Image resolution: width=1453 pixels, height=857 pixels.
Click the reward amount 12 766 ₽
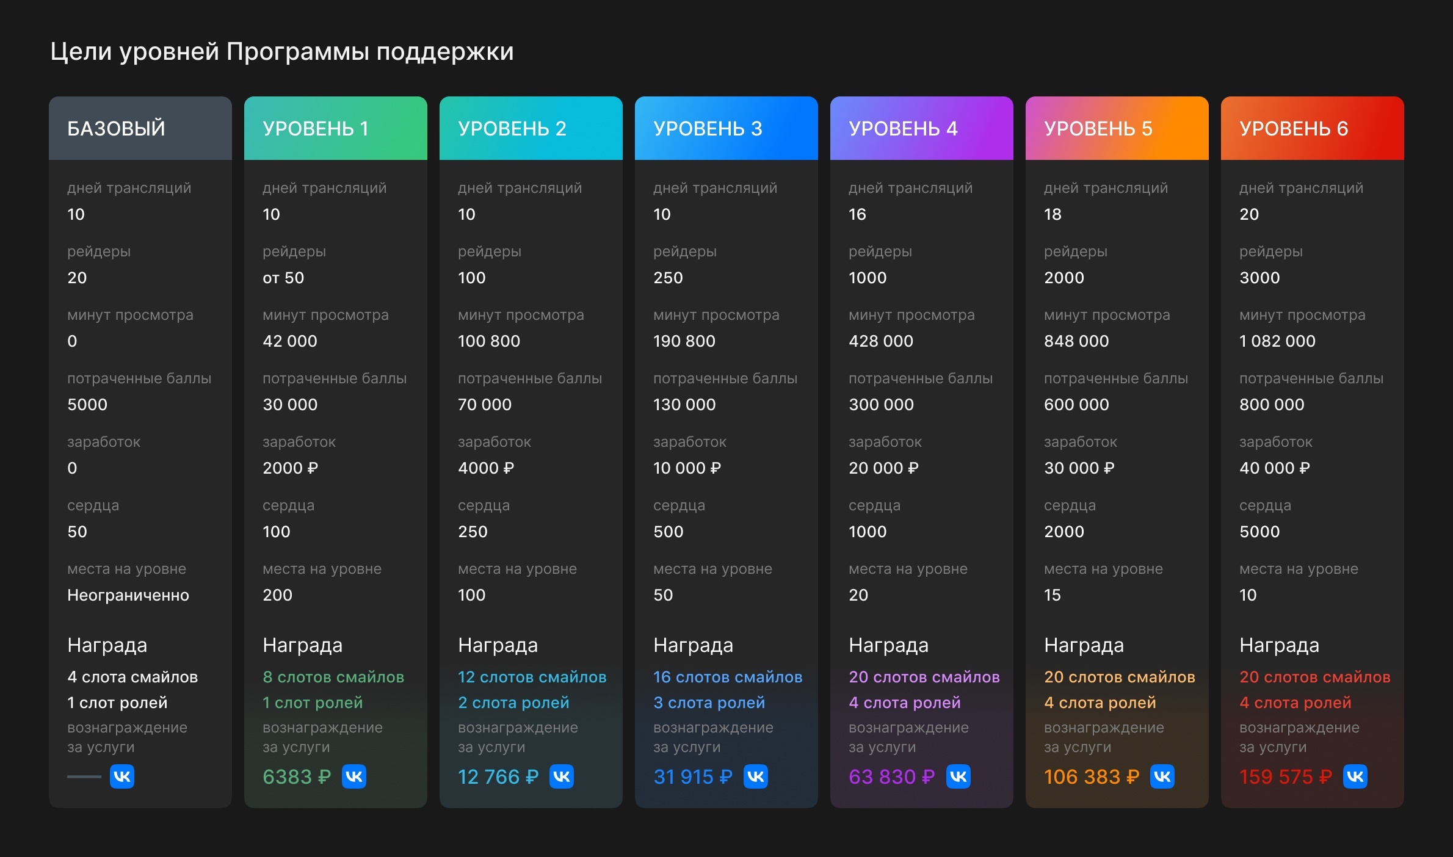tap(498, 776)
